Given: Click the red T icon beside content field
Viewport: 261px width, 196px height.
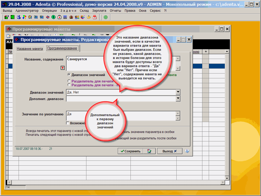Looking at the screenshot, I should point(62,68).
